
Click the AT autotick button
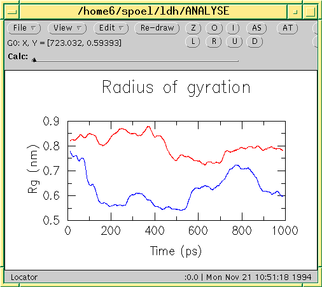pyautogui.click(x=288, y=28)
